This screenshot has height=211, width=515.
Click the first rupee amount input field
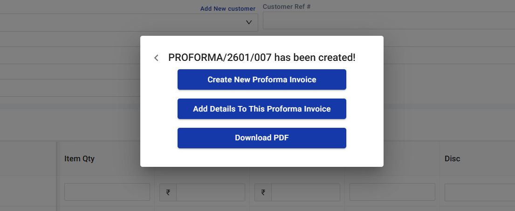click(211, 192)
